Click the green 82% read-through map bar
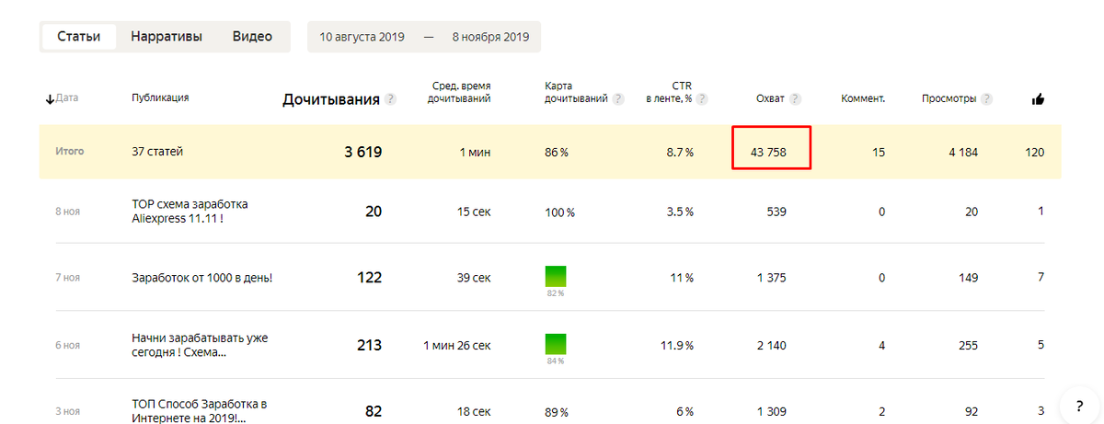Viewport: 1104px width, 424px height. (555, 276)
